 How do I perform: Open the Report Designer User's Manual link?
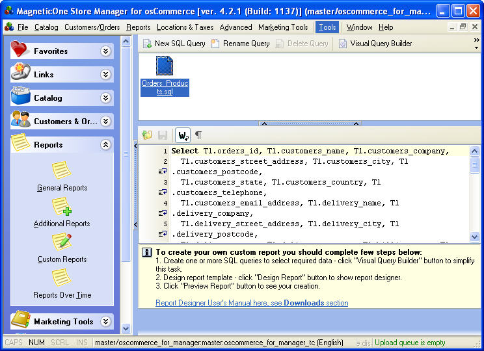252,303
